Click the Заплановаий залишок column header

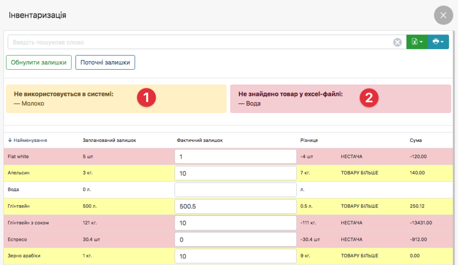[x=110, y=140]
